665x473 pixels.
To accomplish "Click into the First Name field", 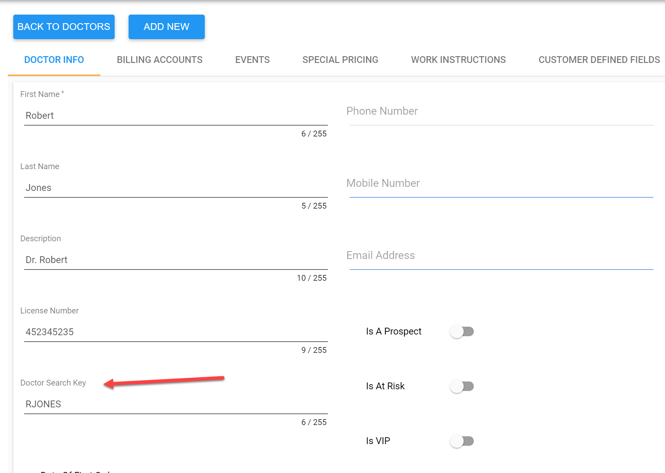I will tap(176, 116).
